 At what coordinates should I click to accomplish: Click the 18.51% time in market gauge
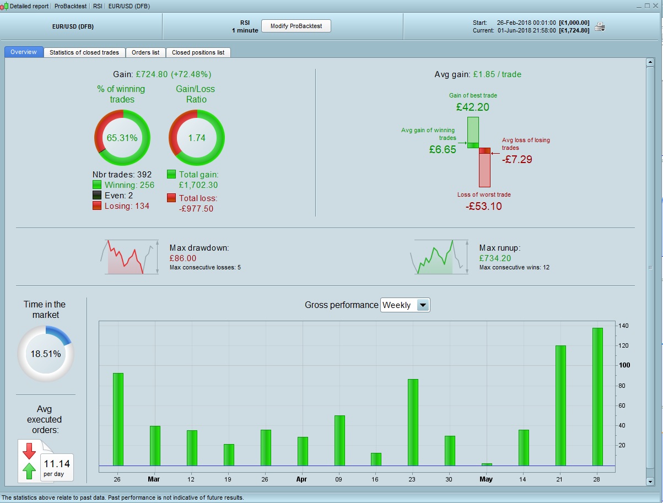[x=46, y=354]
